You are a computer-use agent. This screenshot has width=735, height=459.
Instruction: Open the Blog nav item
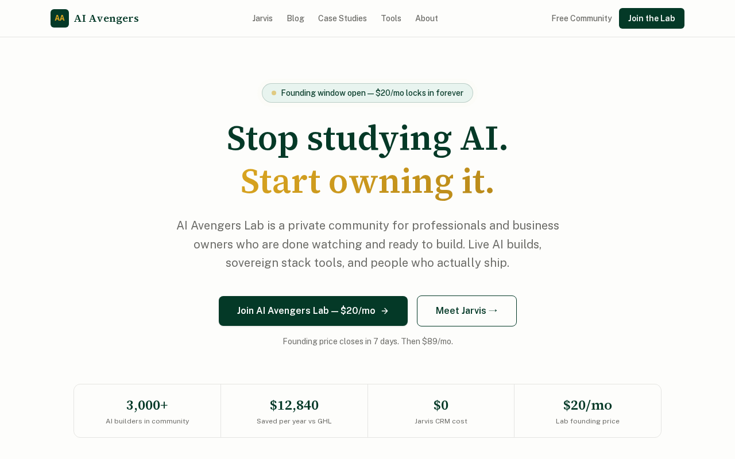point(296,18)
